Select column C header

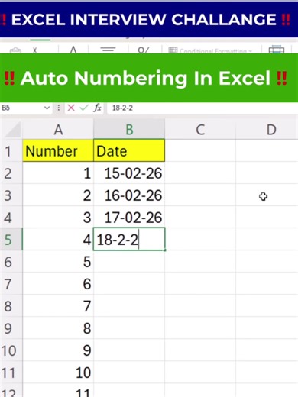coord(200,130)
